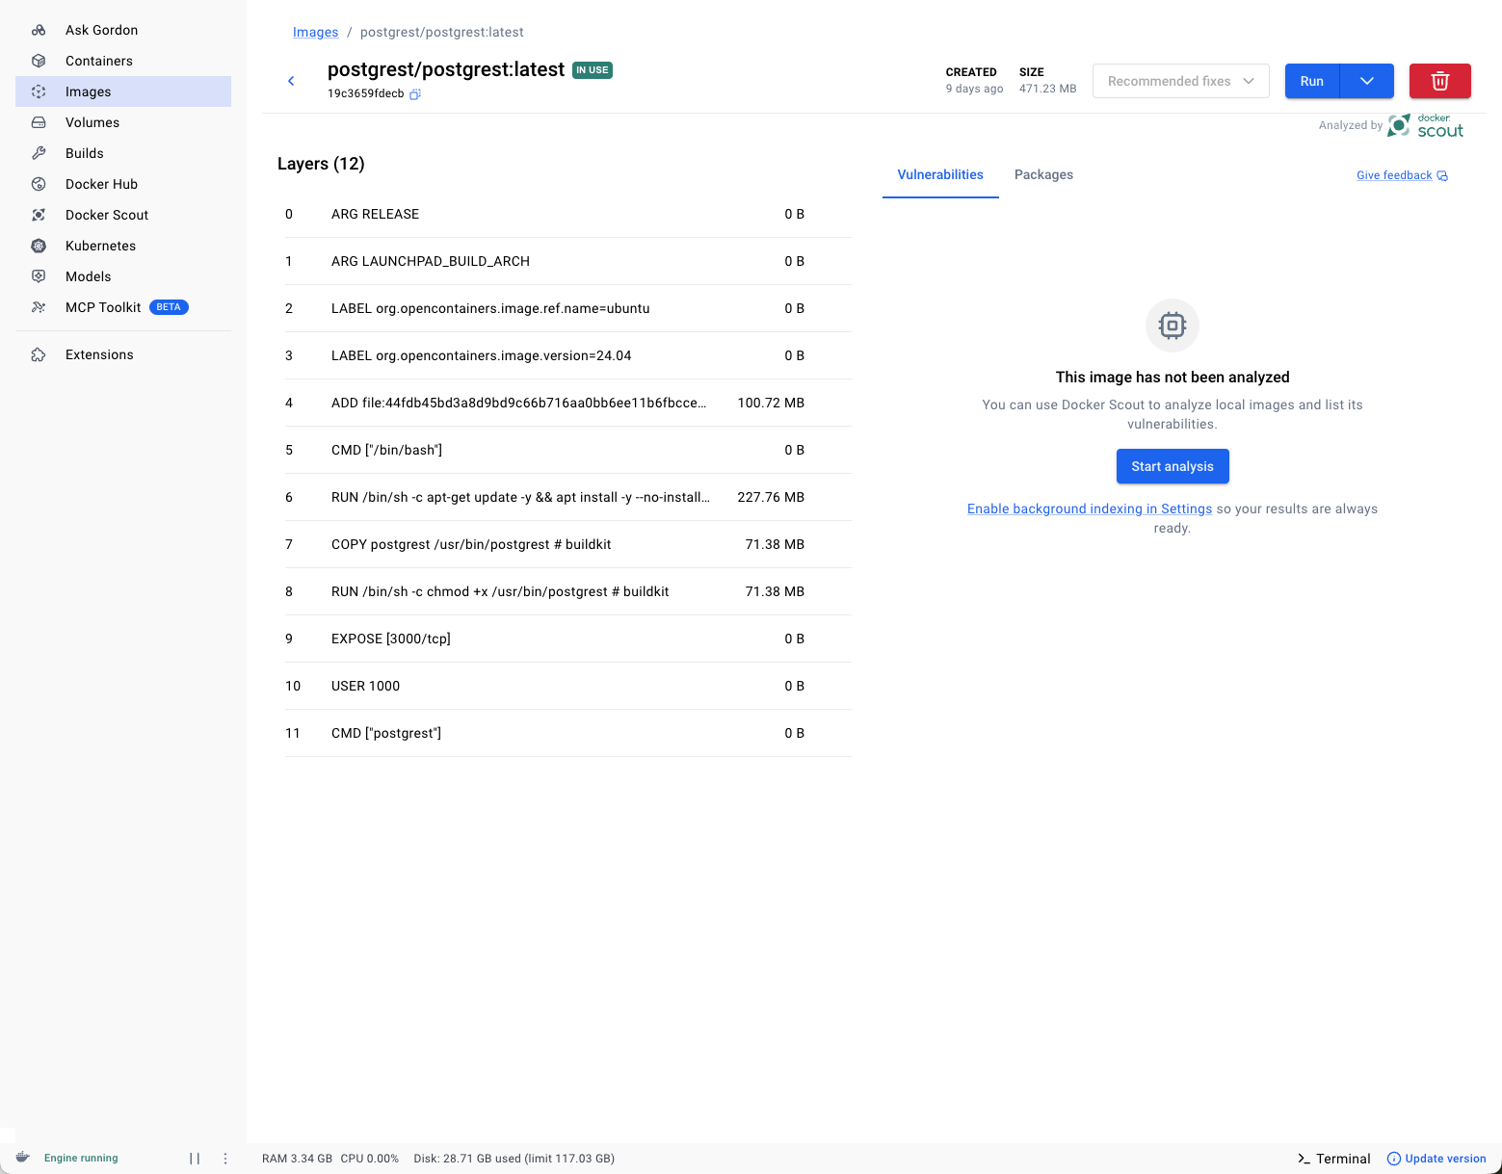Click the Start analysis button
Image resolution: width=1502 pixels, height=1174 pixels.
(x=1173, y=466)
